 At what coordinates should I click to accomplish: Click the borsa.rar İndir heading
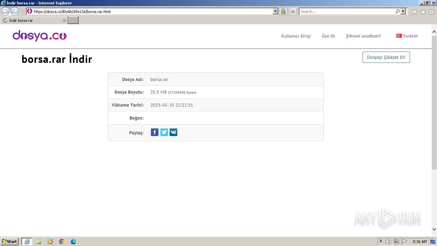coord(57,59)
